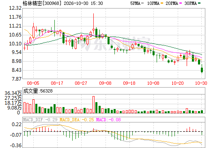Click the magenta MACD:-0.08 label

[108, 120]
